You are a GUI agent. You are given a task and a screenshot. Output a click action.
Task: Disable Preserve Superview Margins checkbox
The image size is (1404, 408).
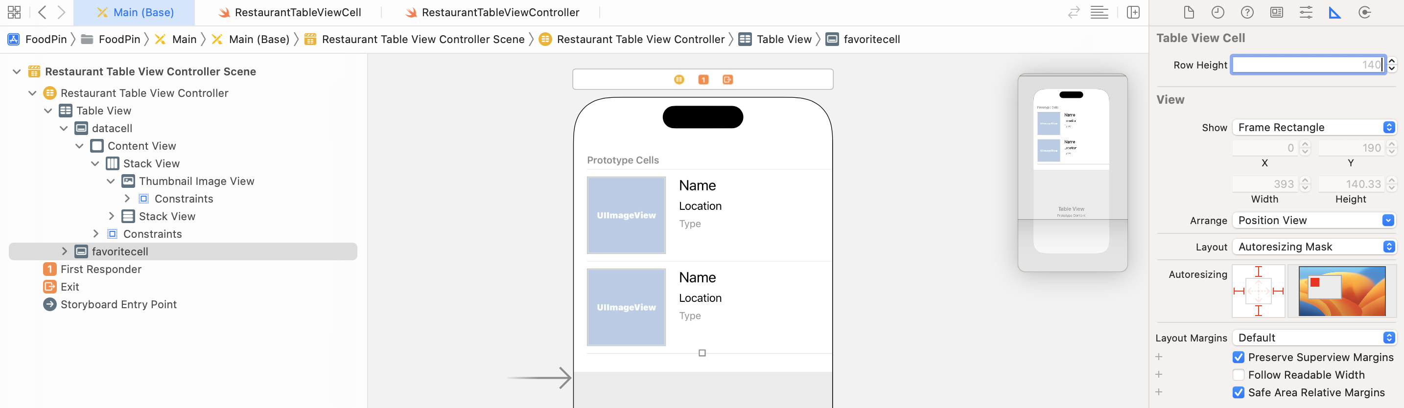pos(1239,357)
